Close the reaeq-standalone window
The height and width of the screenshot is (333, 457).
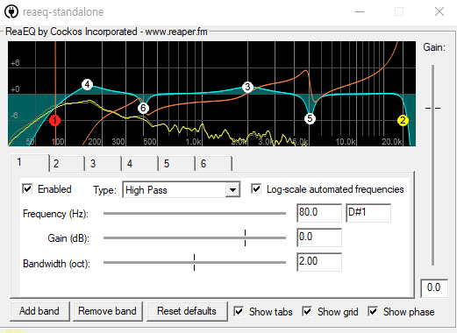point(439,12)
